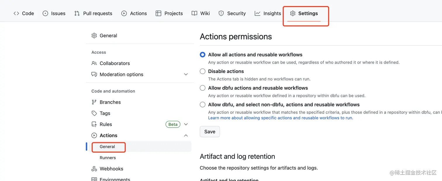Click the Wiki book icon

(194, 13)
